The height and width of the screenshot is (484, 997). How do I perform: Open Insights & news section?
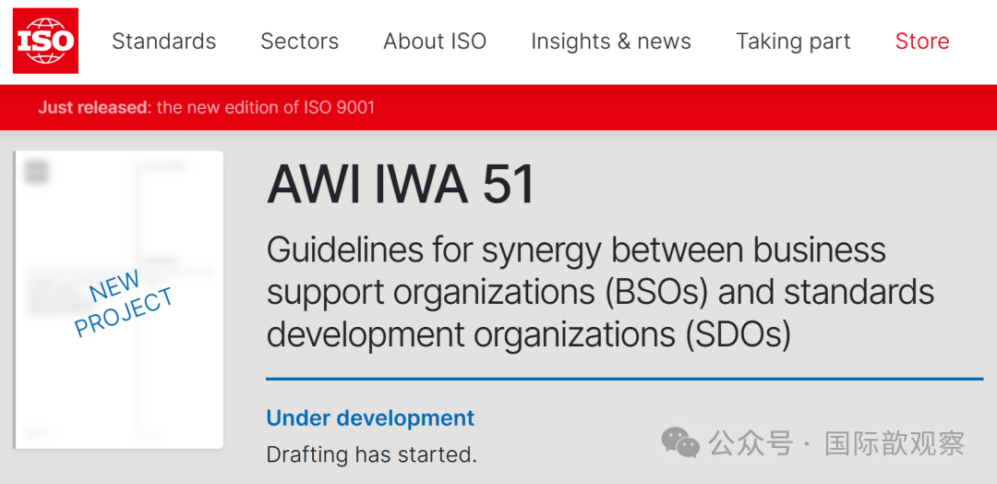coord(611,42)
